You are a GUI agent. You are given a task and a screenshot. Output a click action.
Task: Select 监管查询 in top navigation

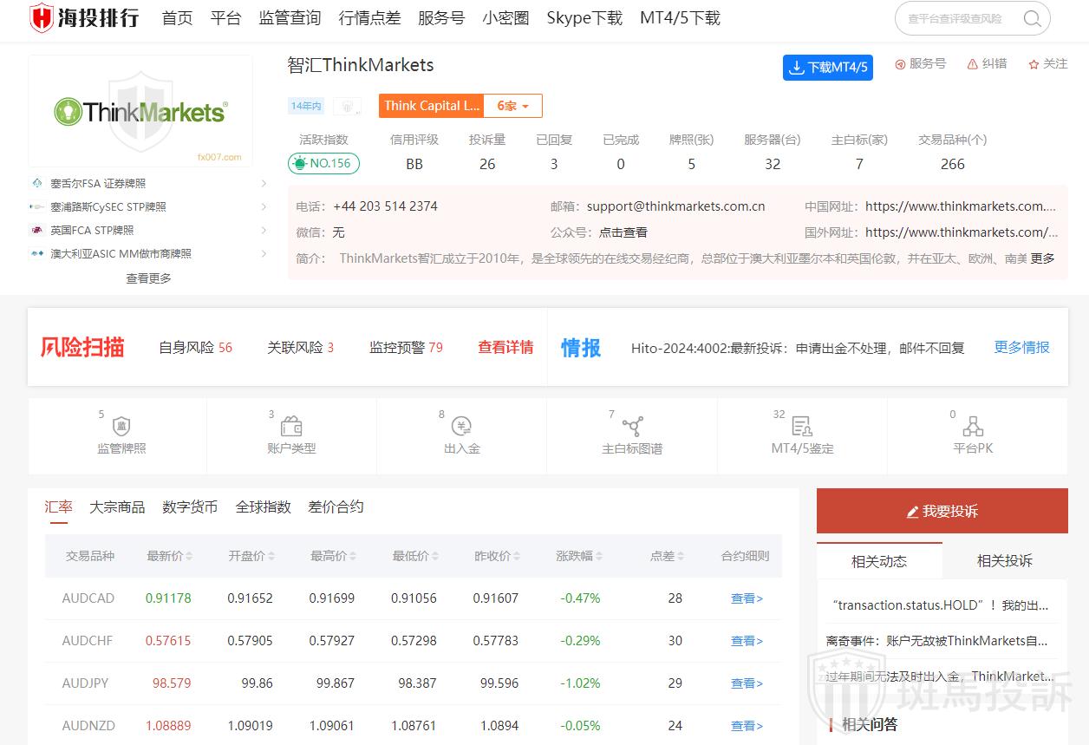tap(290, 18)
